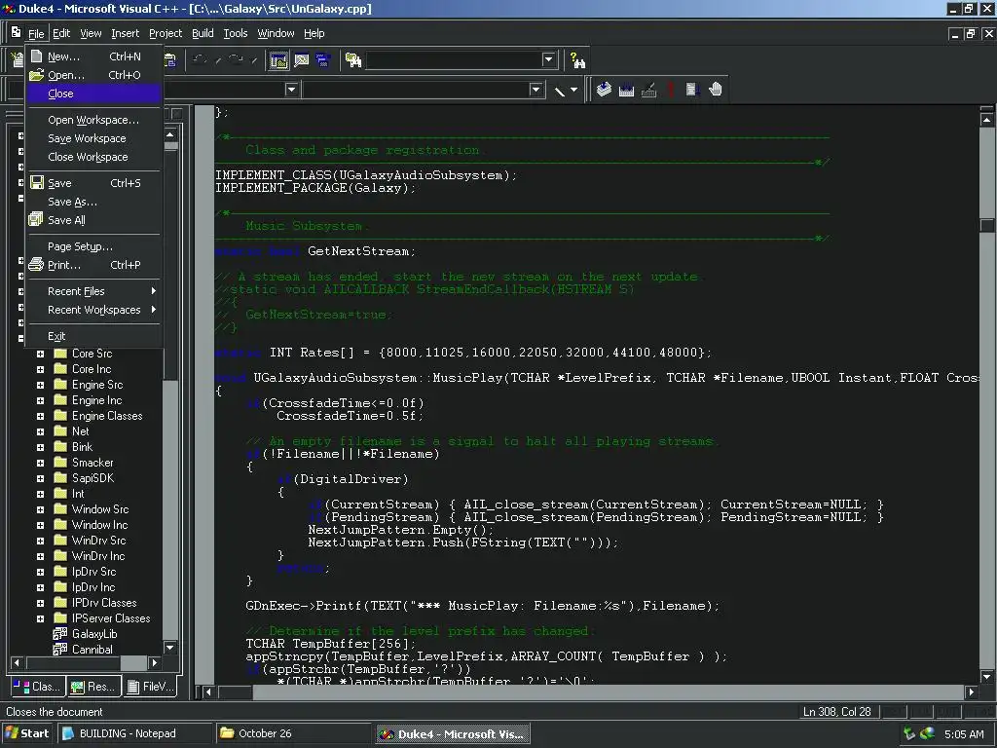The width and height of the screenshot is (997, 748).
Task: Click the Paste toolbar icon
Action: (169, 60)
